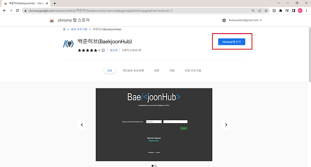Expand the boleesystem@gmail.com account dropdown

(x=245, y=20)
